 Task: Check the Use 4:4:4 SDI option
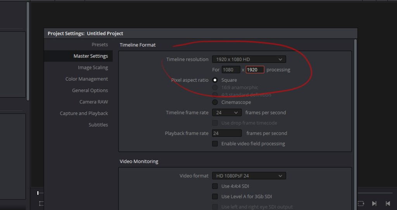tap(215, 186)
